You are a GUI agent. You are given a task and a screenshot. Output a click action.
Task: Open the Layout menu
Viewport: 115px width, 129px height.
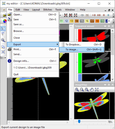coord(36,10)
